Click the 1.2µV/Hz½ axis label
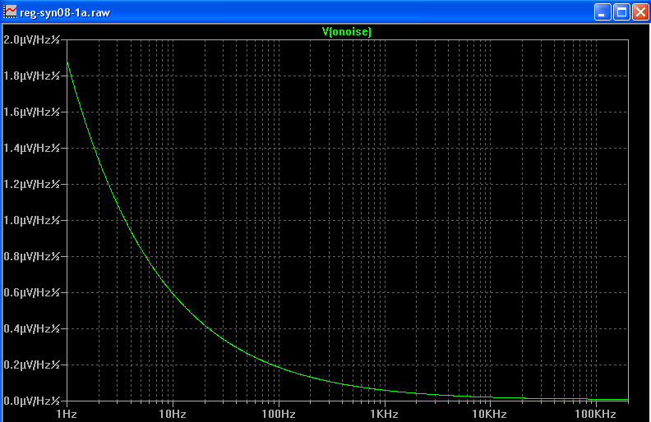651x422 pixels. pos(31,184)
